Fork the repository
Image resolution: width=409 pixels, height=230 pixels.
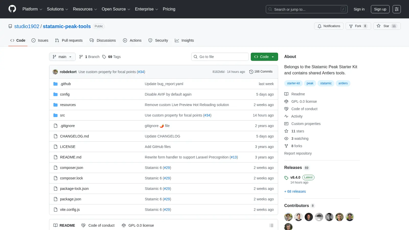[x=358, y=26]
